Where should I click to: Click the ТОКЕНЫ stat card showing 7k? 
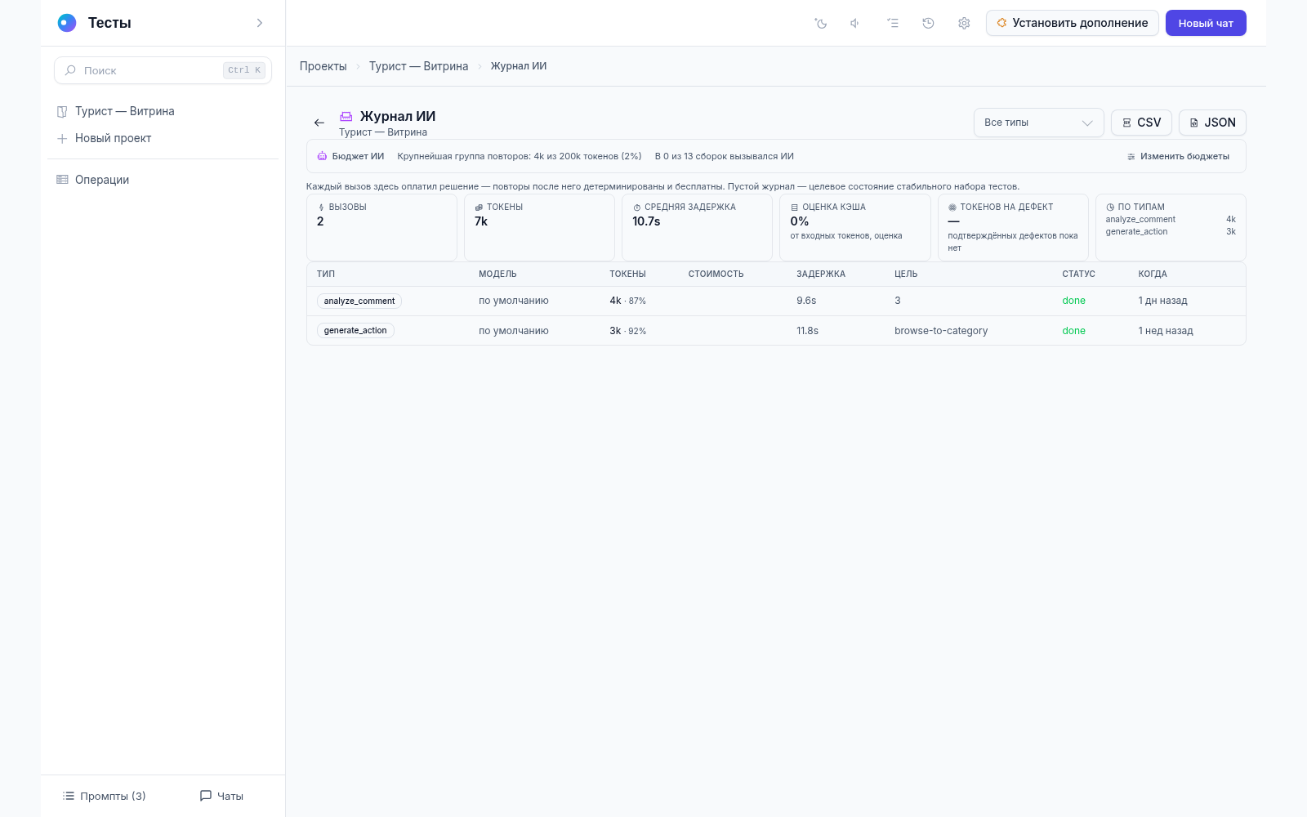point(539,227)
